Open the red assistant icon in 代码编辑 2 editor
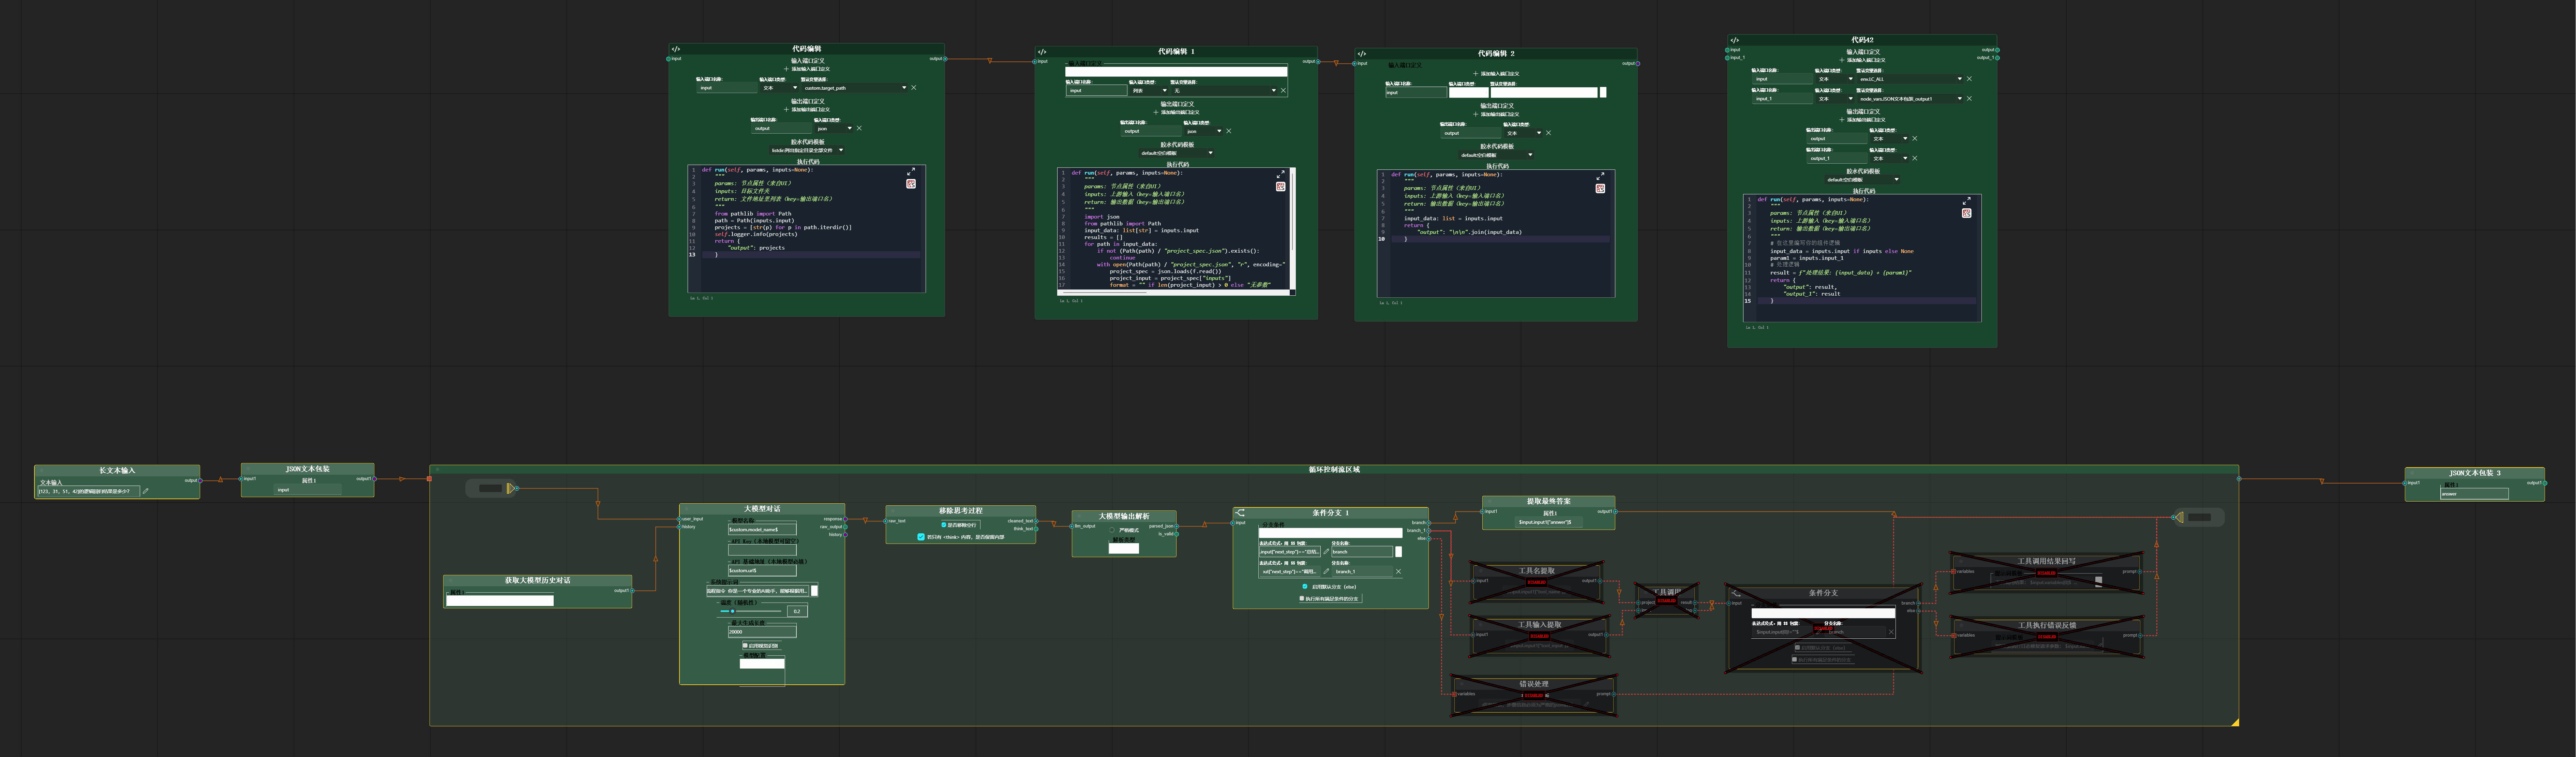The image size is (2576, 757). point(1601,189)
